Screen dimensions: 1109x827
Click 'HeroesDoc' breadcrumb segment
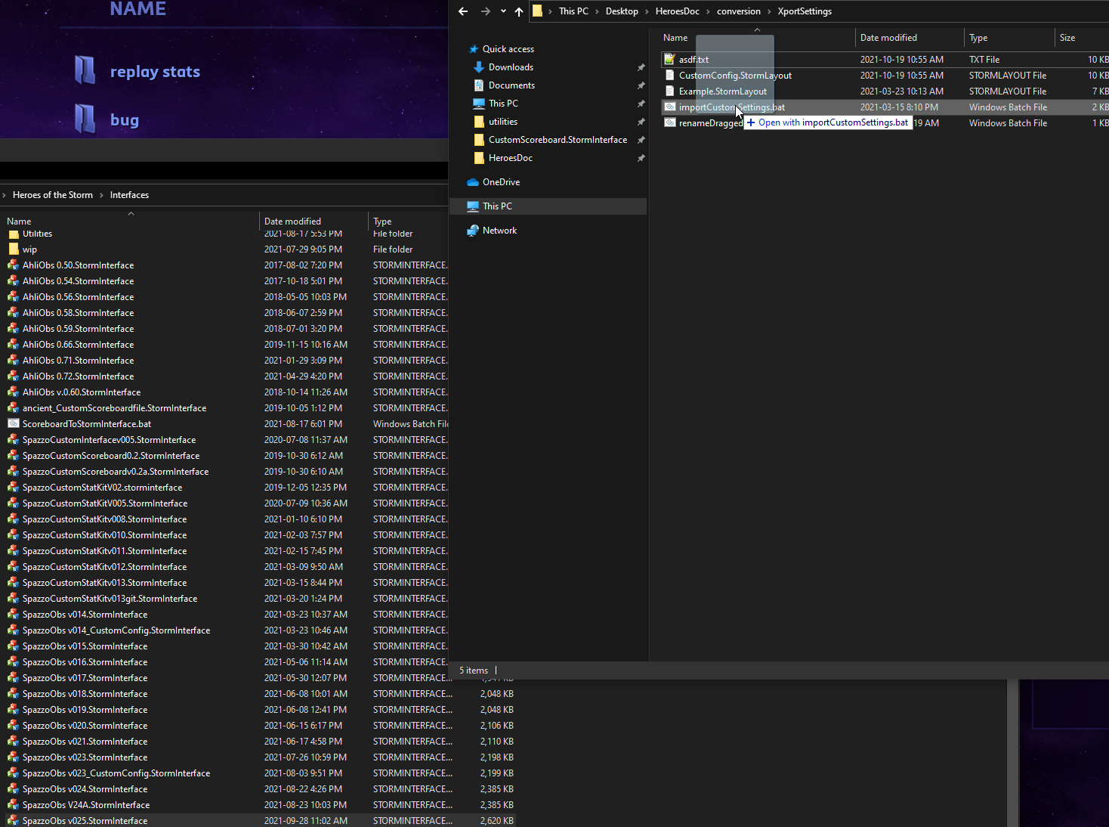point(678,11)
